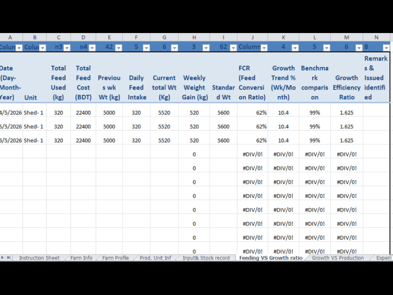Switch to the Instruction Sheet tab
The width and height of the screenshot is (393, 295).
[39, 258]
